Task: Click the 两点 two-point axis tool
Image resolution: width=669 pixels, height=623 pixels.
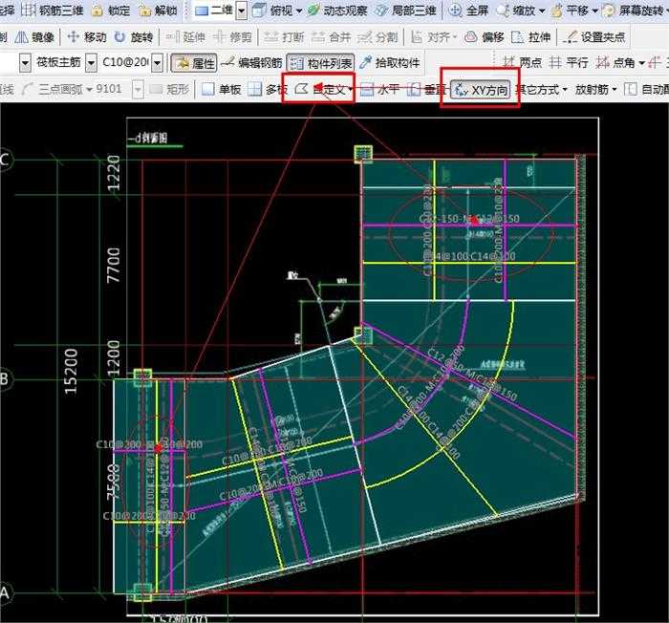Action: (x=522, y=63)
